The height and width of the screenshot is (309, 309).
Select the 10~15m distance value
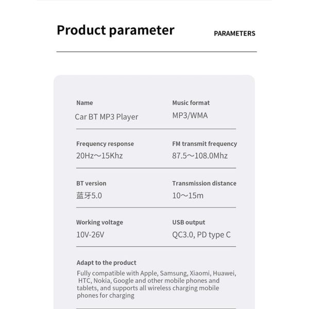point(188,196)
